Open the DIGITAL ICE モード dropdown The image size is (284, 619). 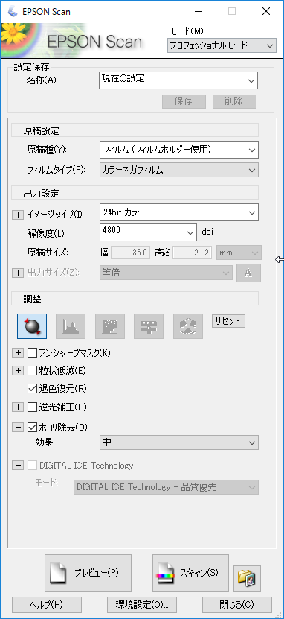[166, 487]
